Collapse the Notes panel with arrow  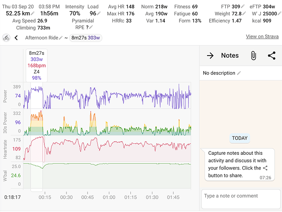coord(210,56)
